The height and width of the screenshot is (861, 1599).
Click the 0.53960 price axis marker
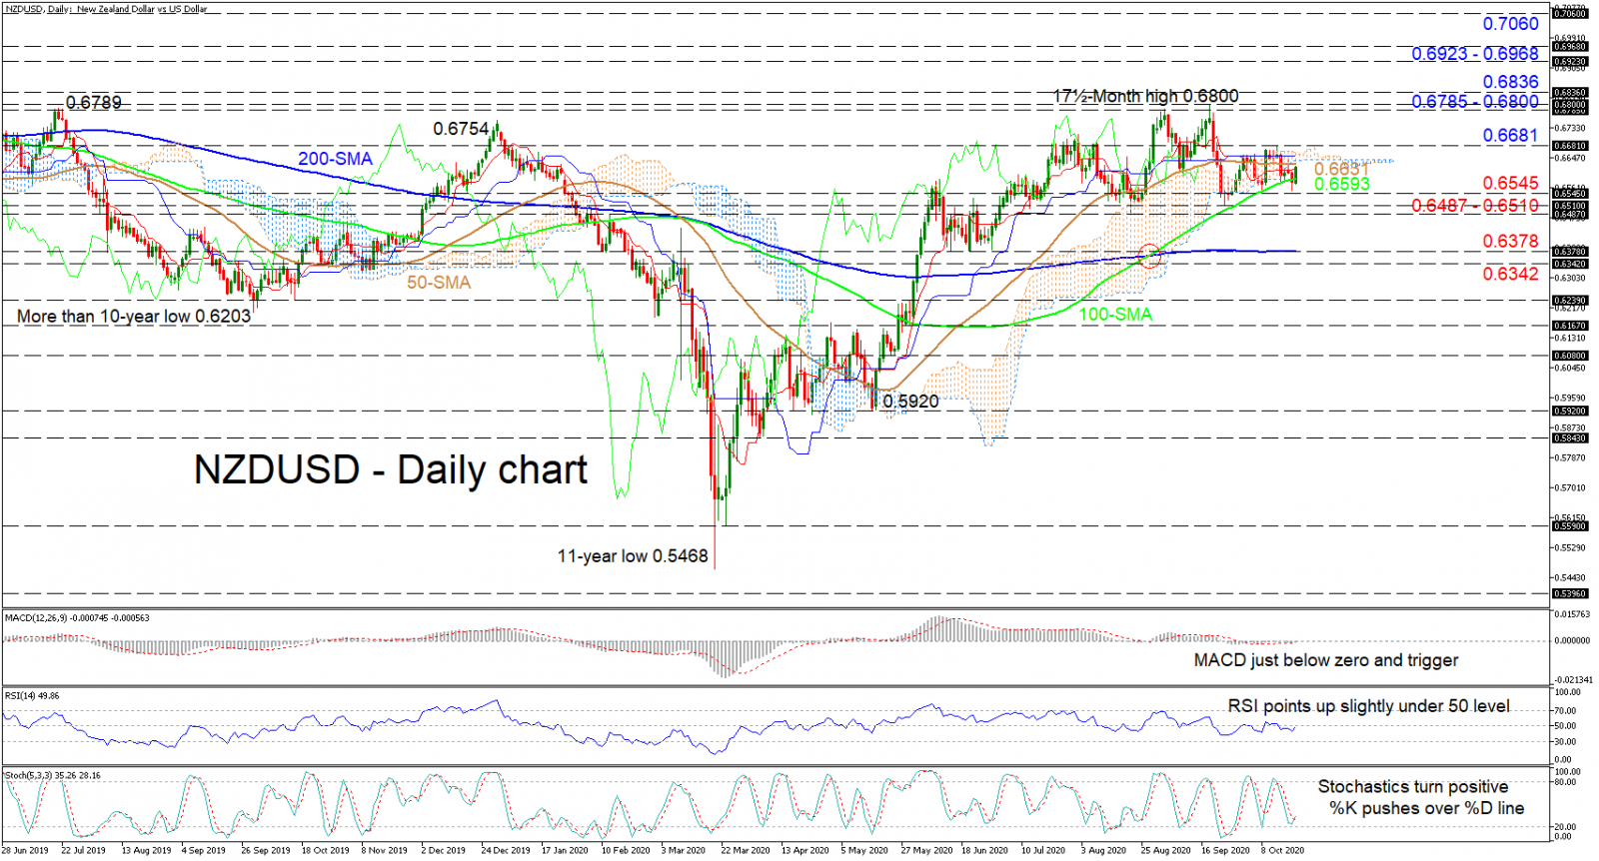[1570, 594]
